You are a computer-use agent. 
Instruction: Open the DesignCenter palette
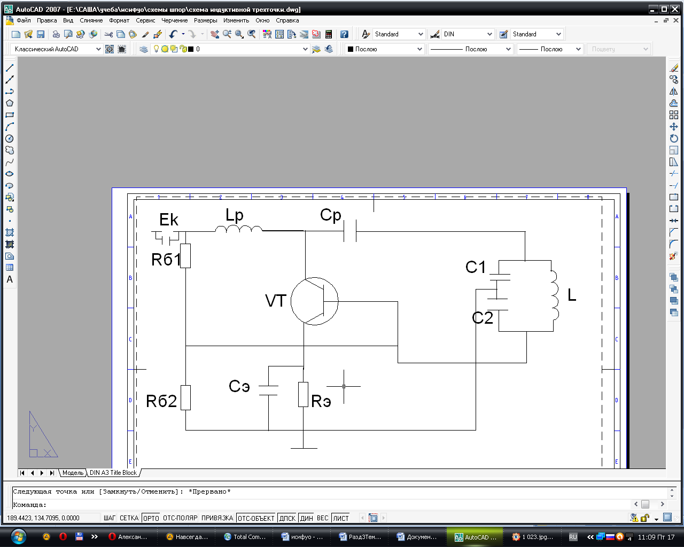tap(279, 34)
